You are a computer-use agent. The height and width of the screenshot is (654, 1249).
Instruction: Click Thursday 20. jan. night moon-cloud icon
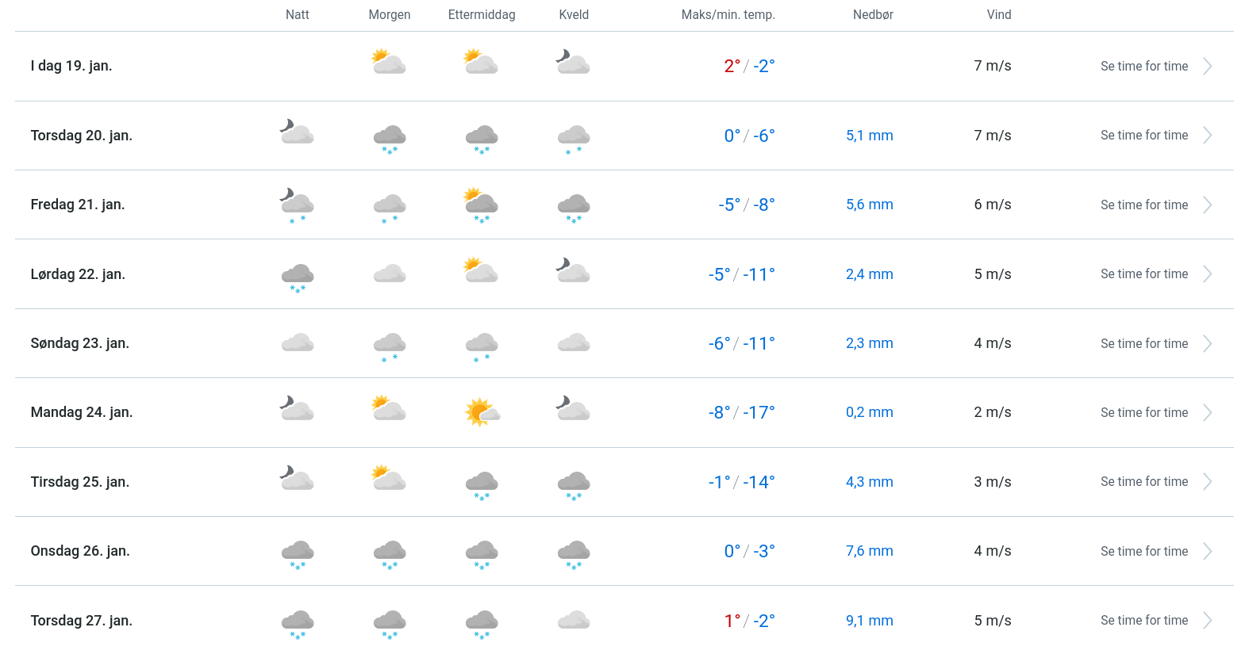pos(297,132)
